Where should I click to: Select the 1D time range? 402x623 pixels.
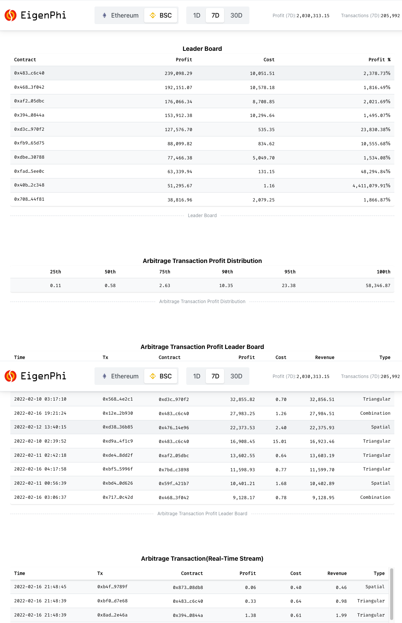pyautogui.click(x=197, y=15)
